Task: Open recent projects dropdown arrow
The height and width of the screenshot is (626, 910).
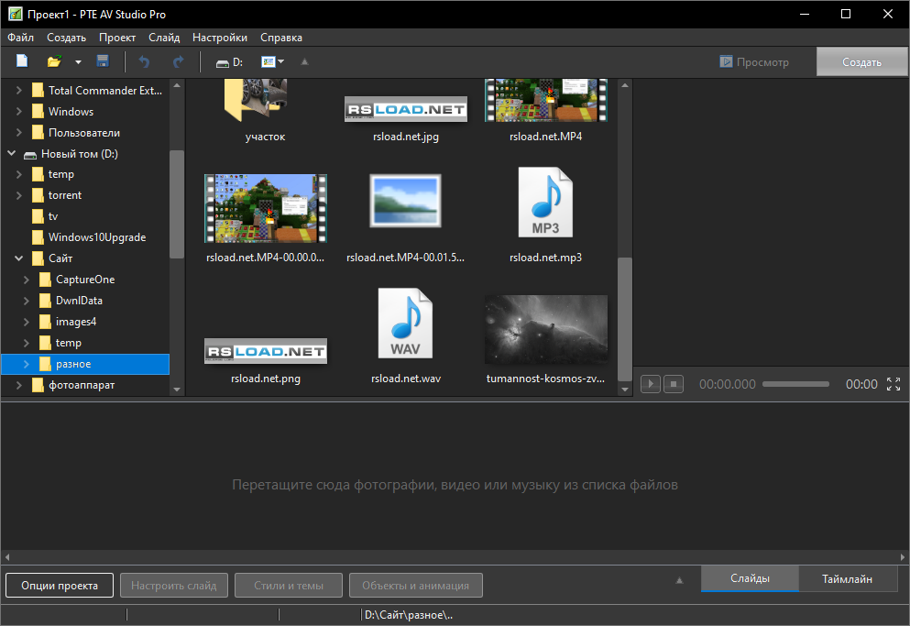Action: pos(78,62)
